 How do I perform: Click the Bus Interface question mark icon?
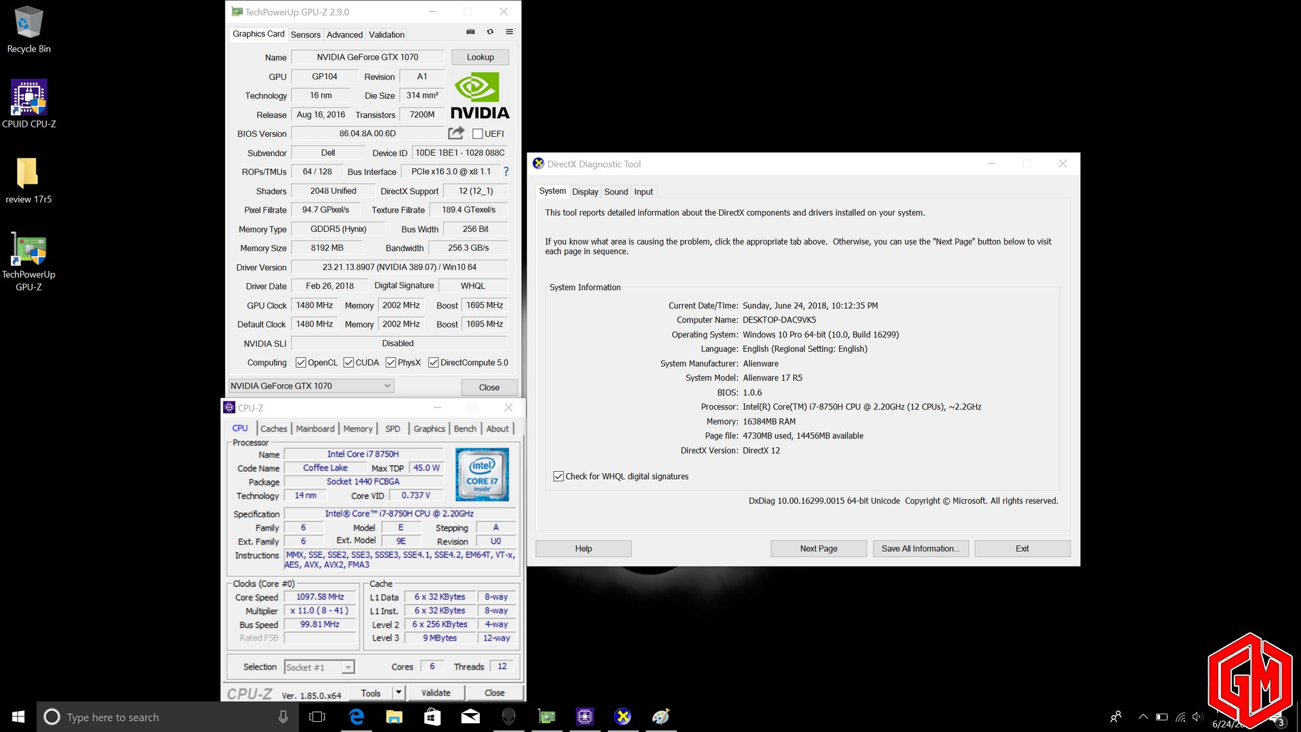click(x=505, y=171)
